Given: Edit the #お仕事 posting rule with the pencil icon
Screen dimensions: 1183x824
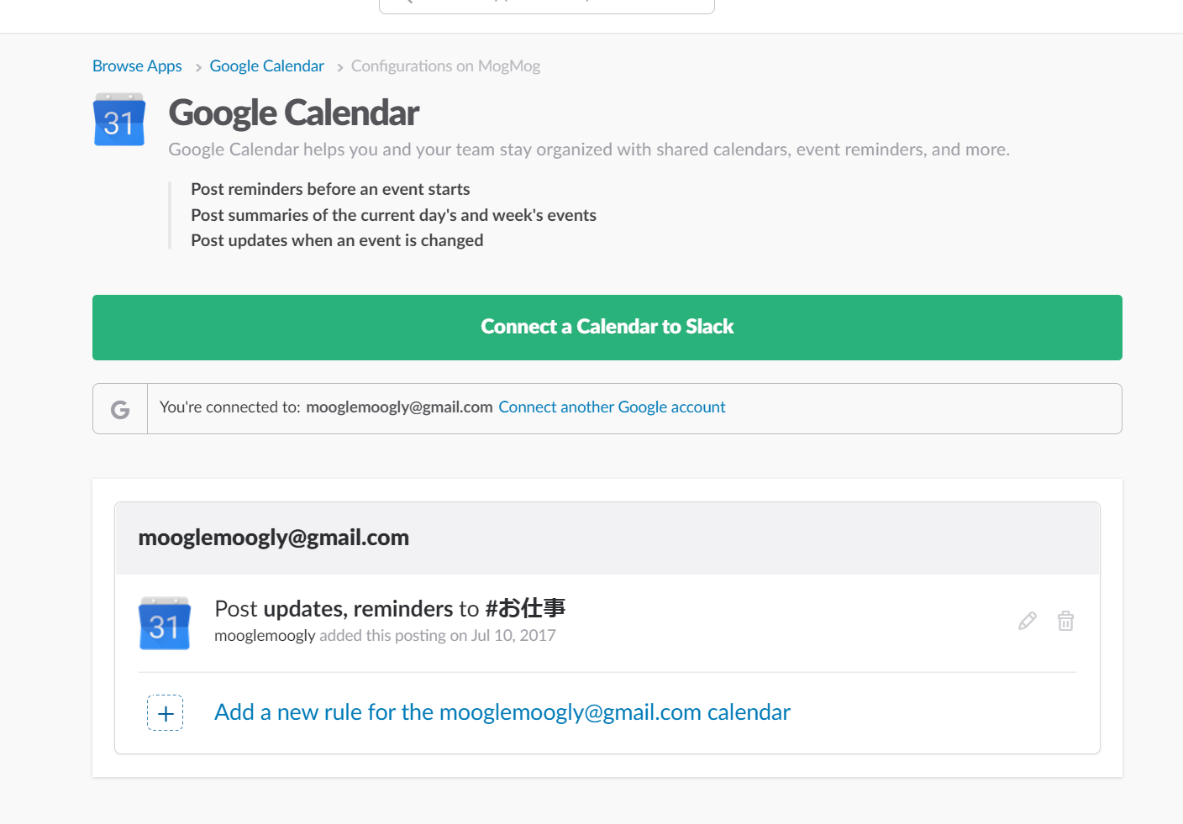Looking at the screenshot, I should (x=1027, y=621).
